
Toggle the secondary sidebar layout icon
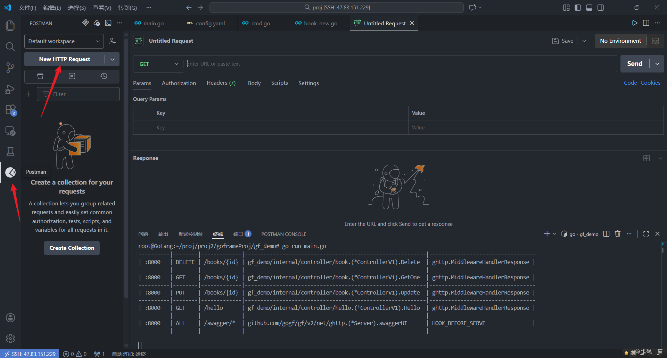tap(601, 8)
